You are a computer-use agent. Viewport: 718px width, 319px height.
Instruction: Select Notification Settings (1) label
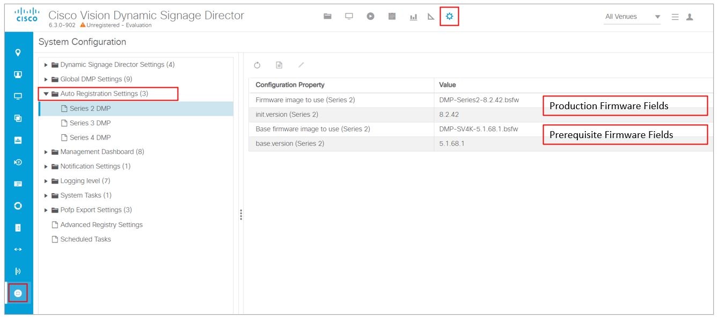pyautogui.click(x=96, y=166)
